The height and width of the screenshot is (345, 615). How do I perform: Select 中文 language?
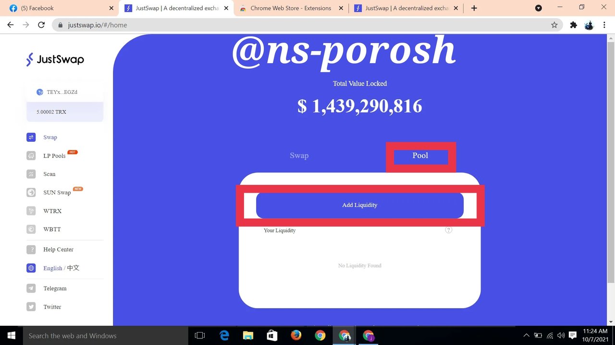click(73, 268)
